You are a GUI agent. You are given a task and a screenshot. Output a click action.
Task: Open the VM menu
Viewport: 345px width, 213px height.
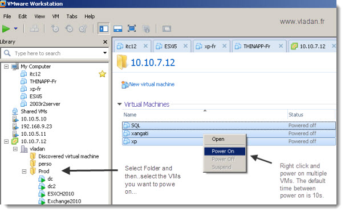(x=55, y=16)
